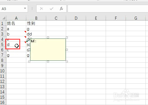Screen dimensions: 148x105
Task: Click the formula bar options dots handle
Action: pos(32,9)
